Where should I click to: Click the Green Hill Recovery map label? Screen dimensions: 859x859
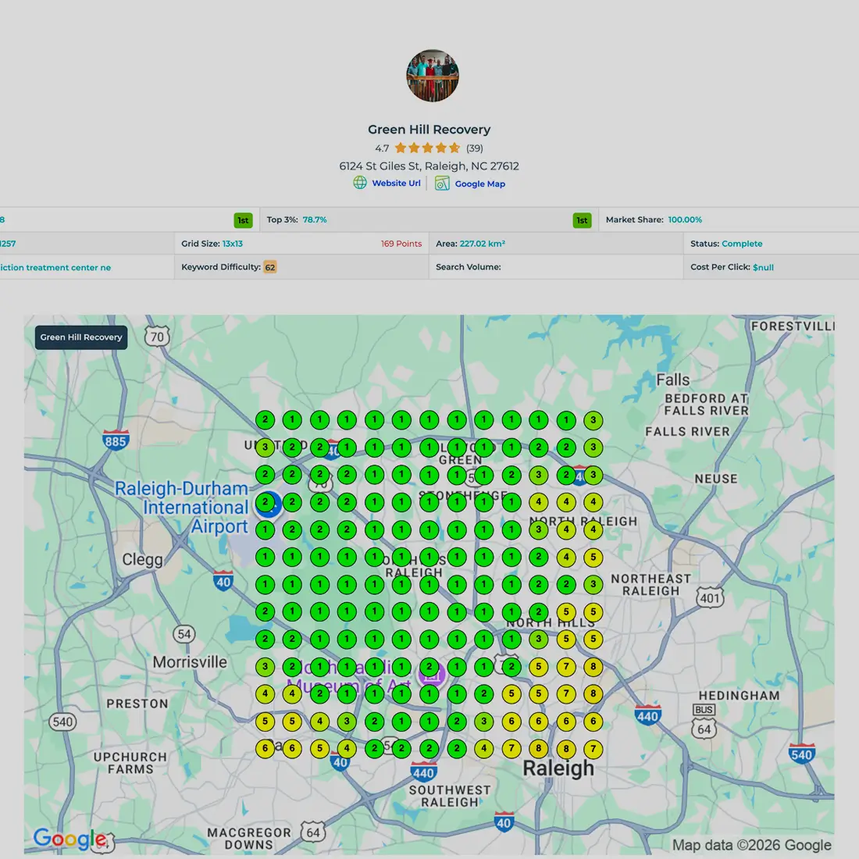tap(81, 337)
